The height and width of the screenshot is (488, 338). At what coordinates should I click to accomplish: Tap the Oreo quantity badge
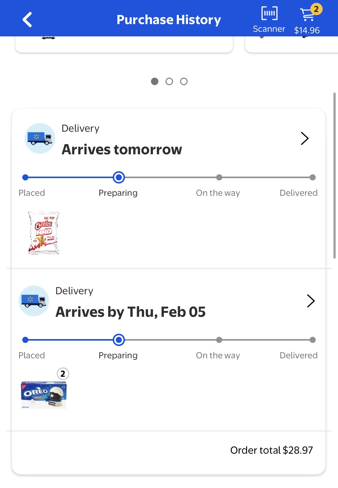[x=63, y=374]
